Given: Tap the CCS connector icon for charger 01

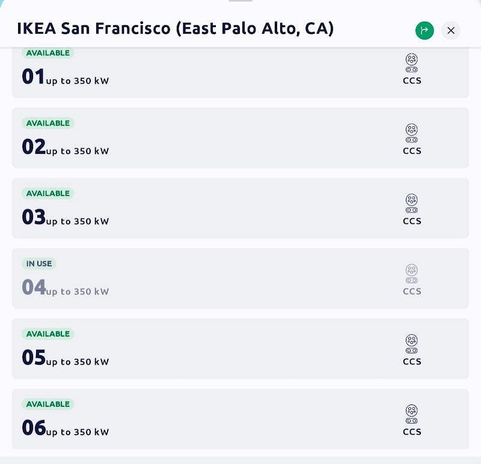Looking at the screenshot, I should point(412,63).
